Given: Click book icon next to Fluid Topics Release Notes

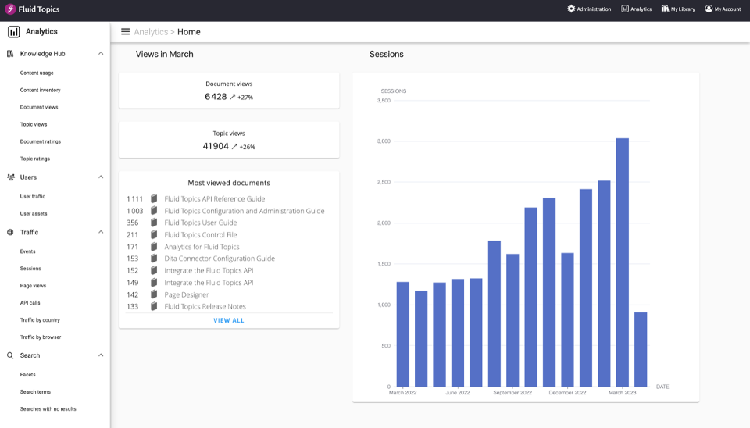Looking at the screenshot, I should tap(154, 306).
